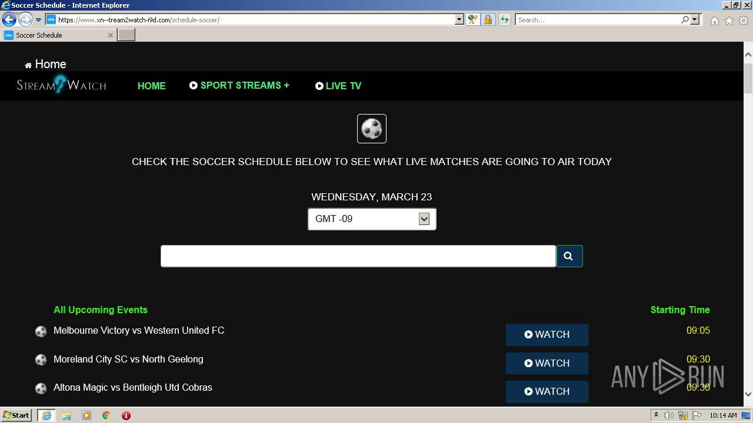Click the 09:05 starting time
Viewport: 753px width, 423px height.
698,331
